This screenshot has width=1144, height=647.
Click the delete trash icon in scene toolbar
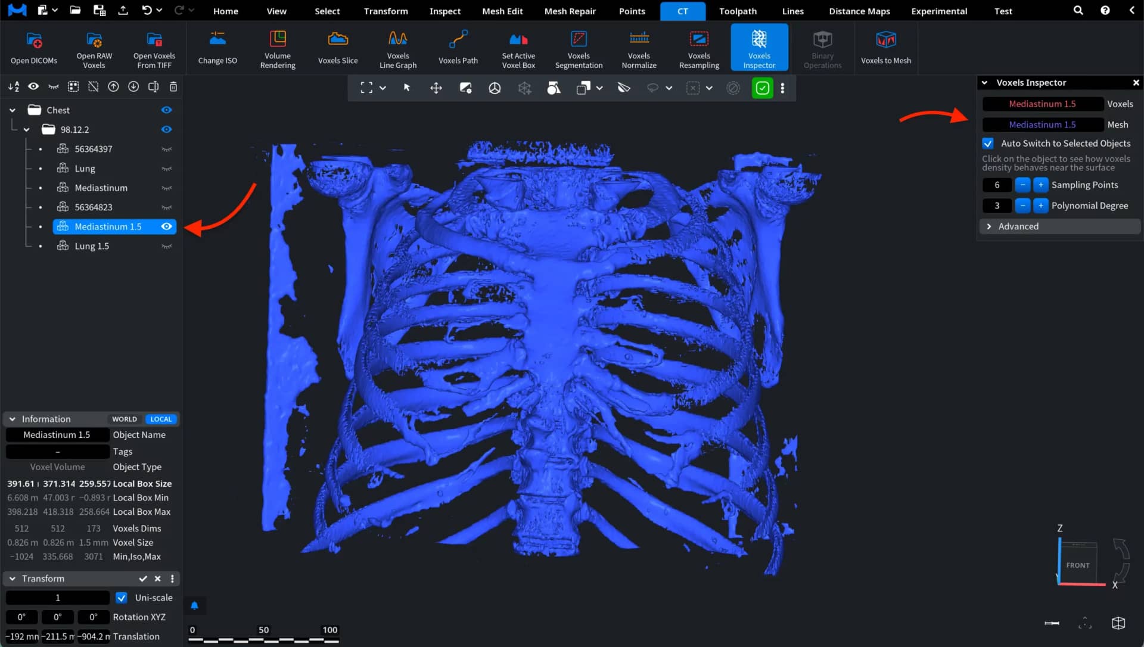point(173,87)
